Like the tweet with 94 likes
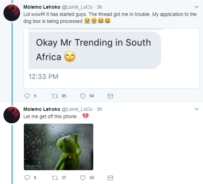 [x=83, y=96]
